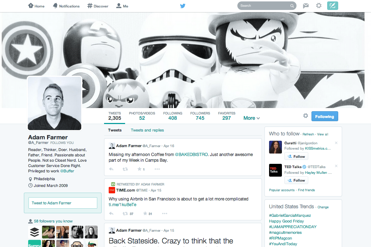This screenshot has width=371, height=247.
Task: Open the profile actions gear icon
Action: point(305,116)
